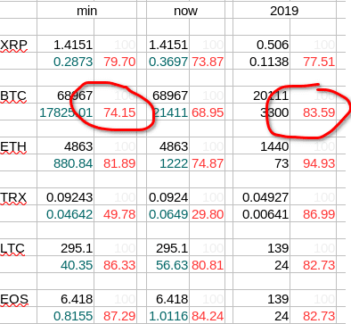Screen dimensions: 351x324
Task: Select the red 84.24 cell
Action: 207,316
